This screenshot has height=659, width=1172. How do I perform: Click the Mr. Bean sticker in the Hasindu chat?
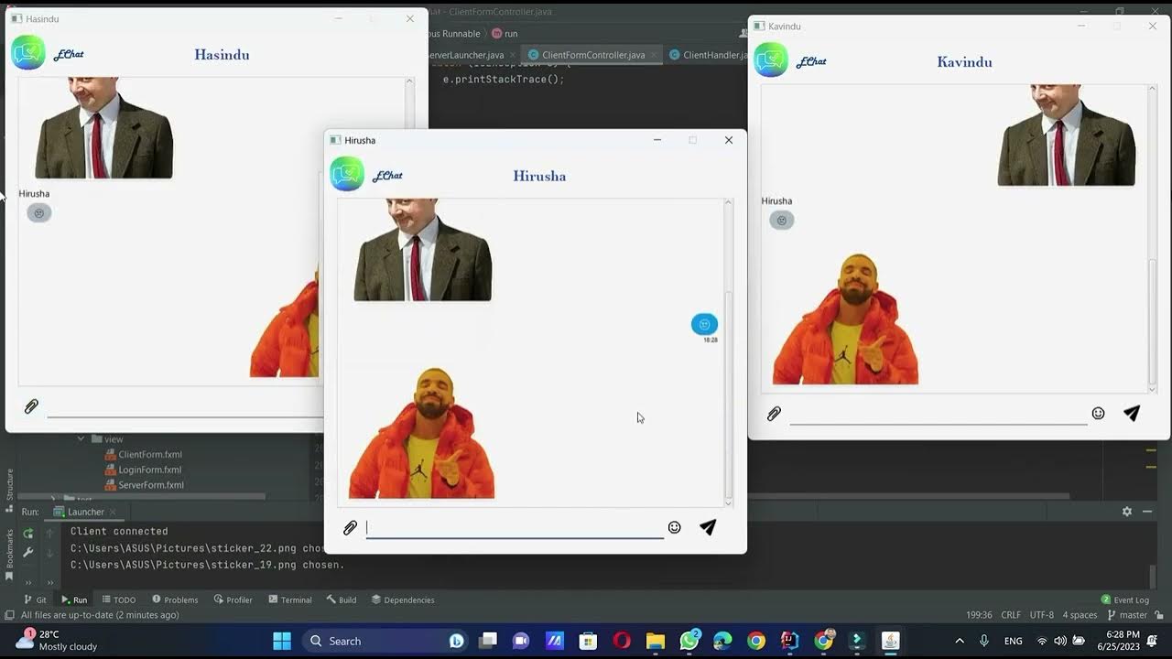click(103, 128)
